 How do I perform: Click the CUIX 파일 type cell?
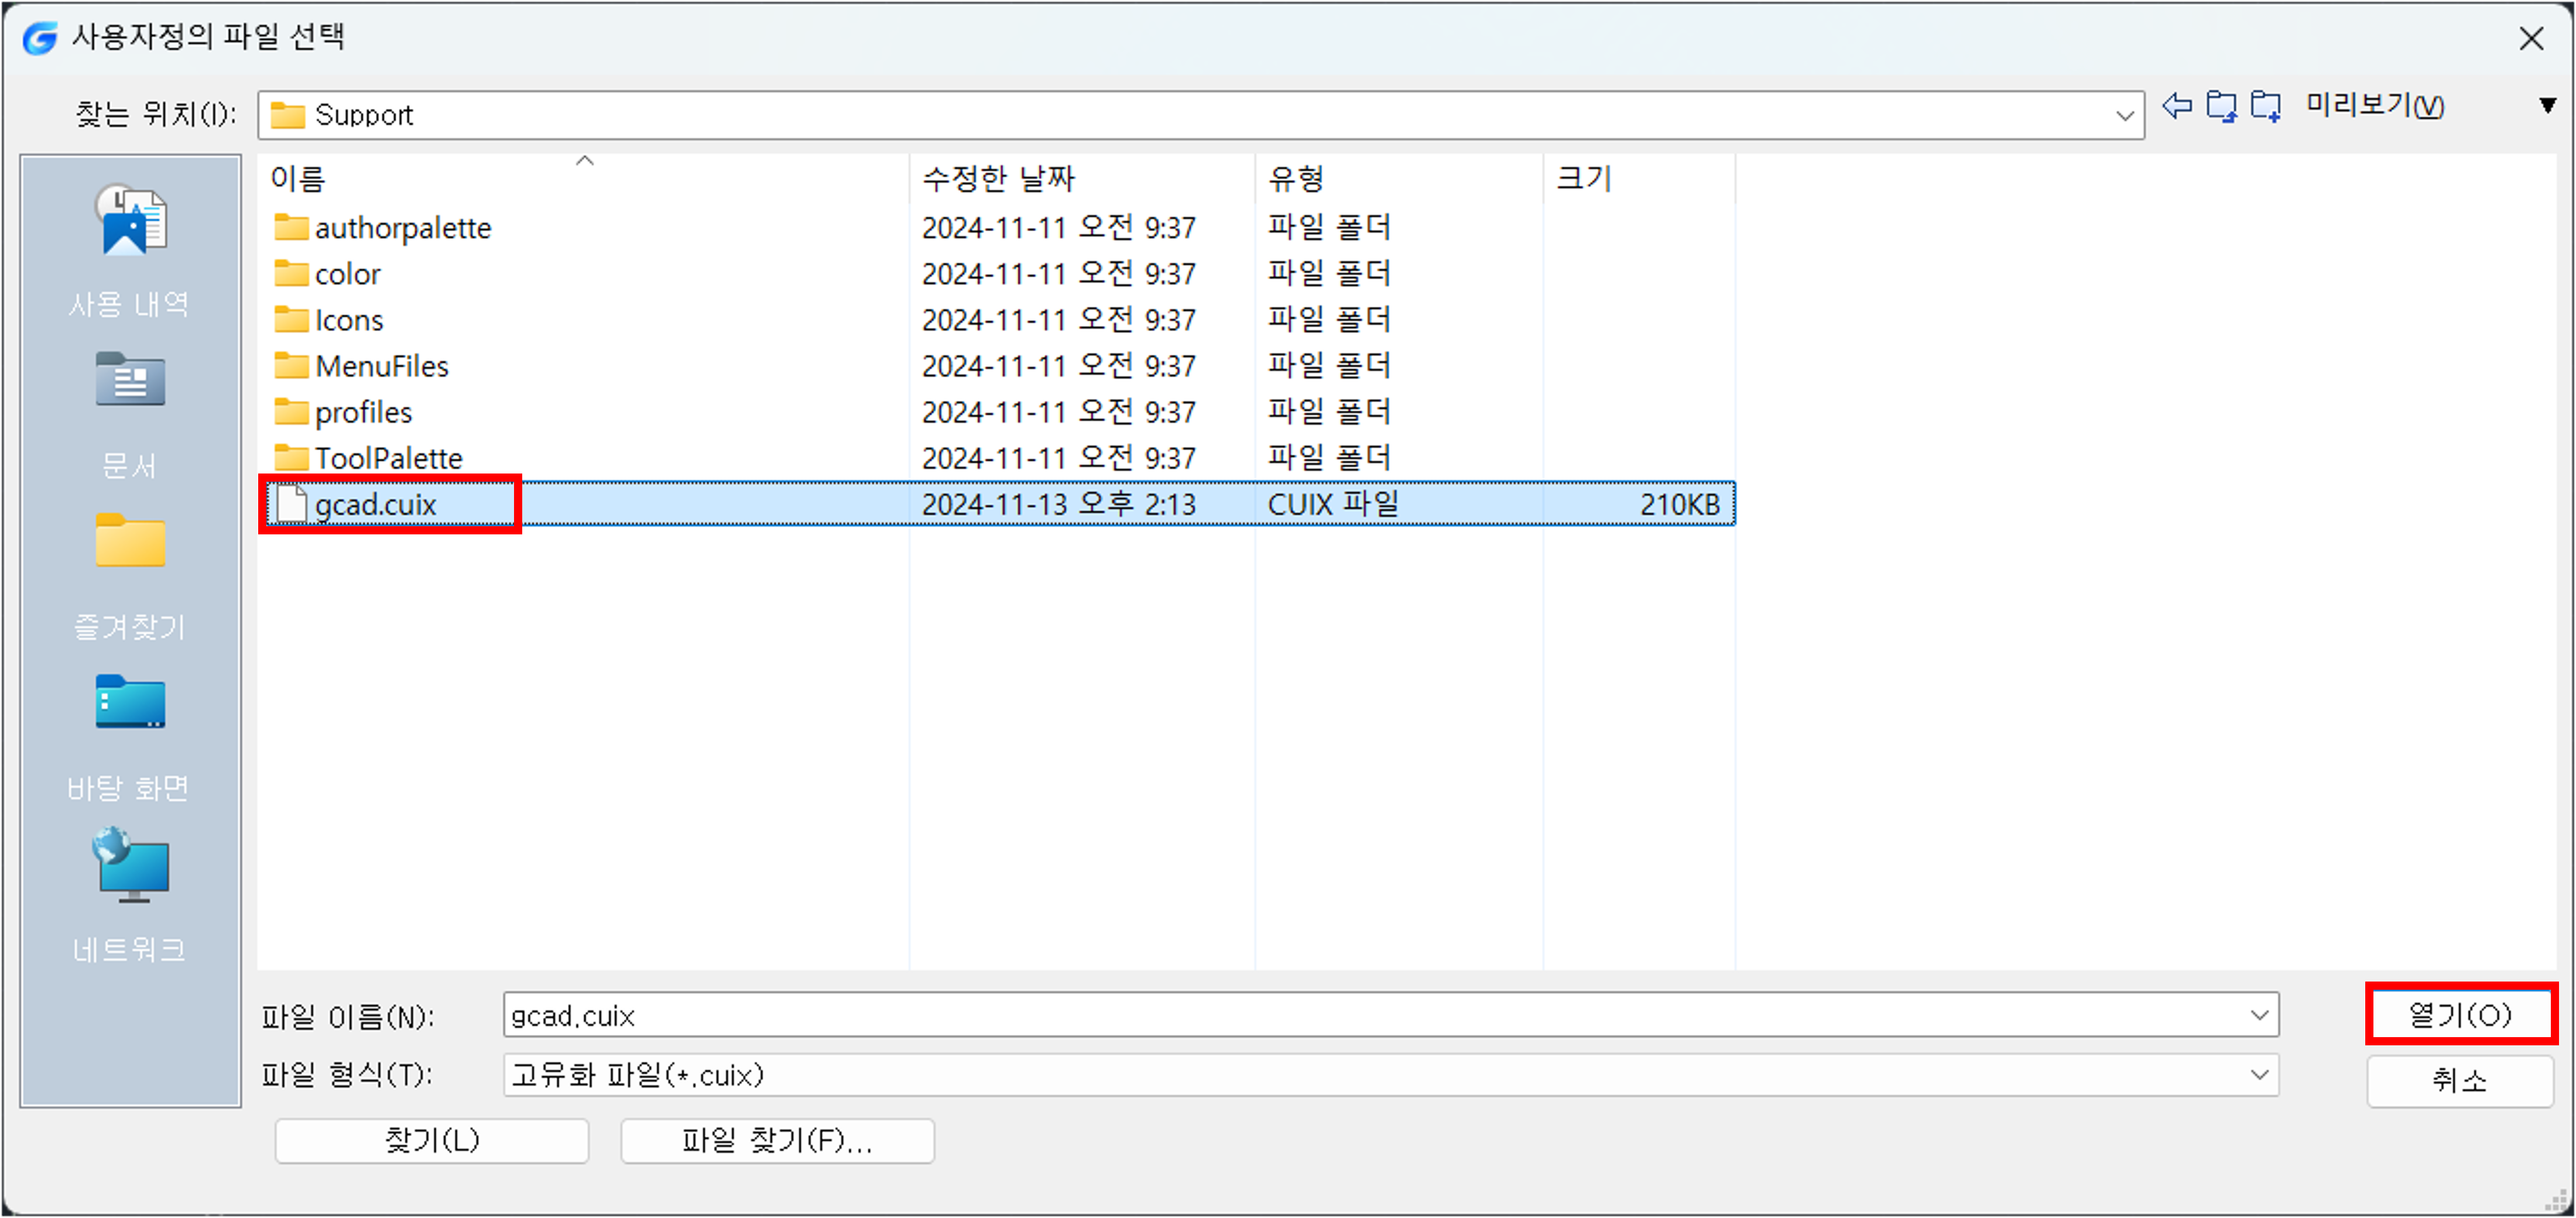pos(1333,504)
